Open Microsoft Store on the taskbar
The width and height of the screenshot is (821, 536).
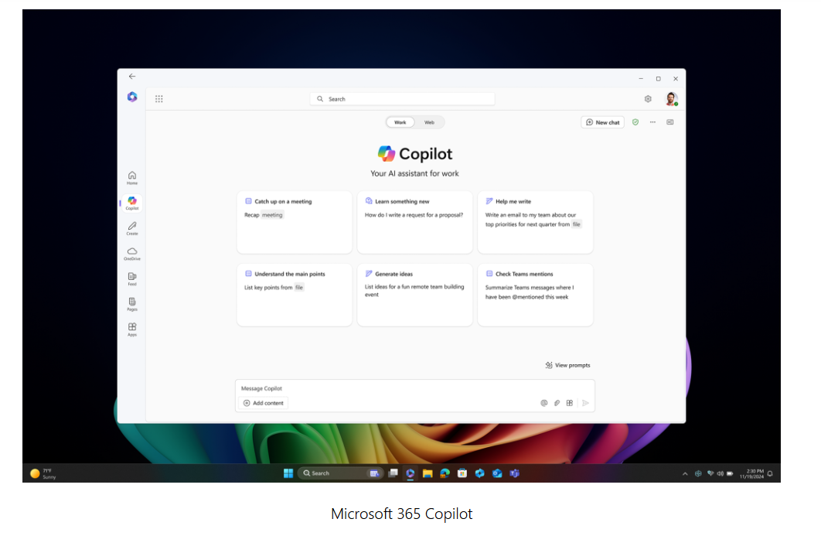tap(462, 473)
